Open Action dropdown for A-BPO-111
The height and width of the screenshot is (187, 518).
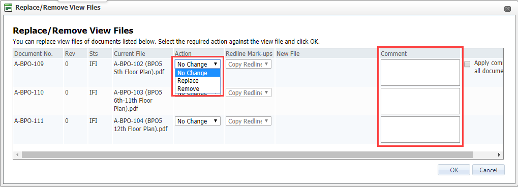click(198, 121)
